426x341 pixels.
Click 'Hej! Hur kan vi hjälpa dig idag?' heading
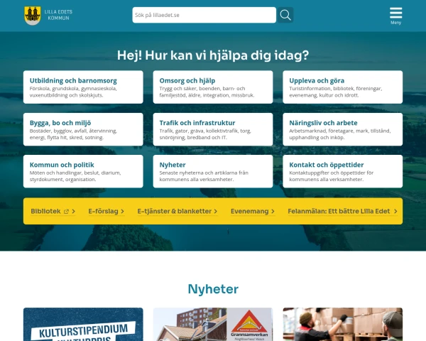(213, 55)
